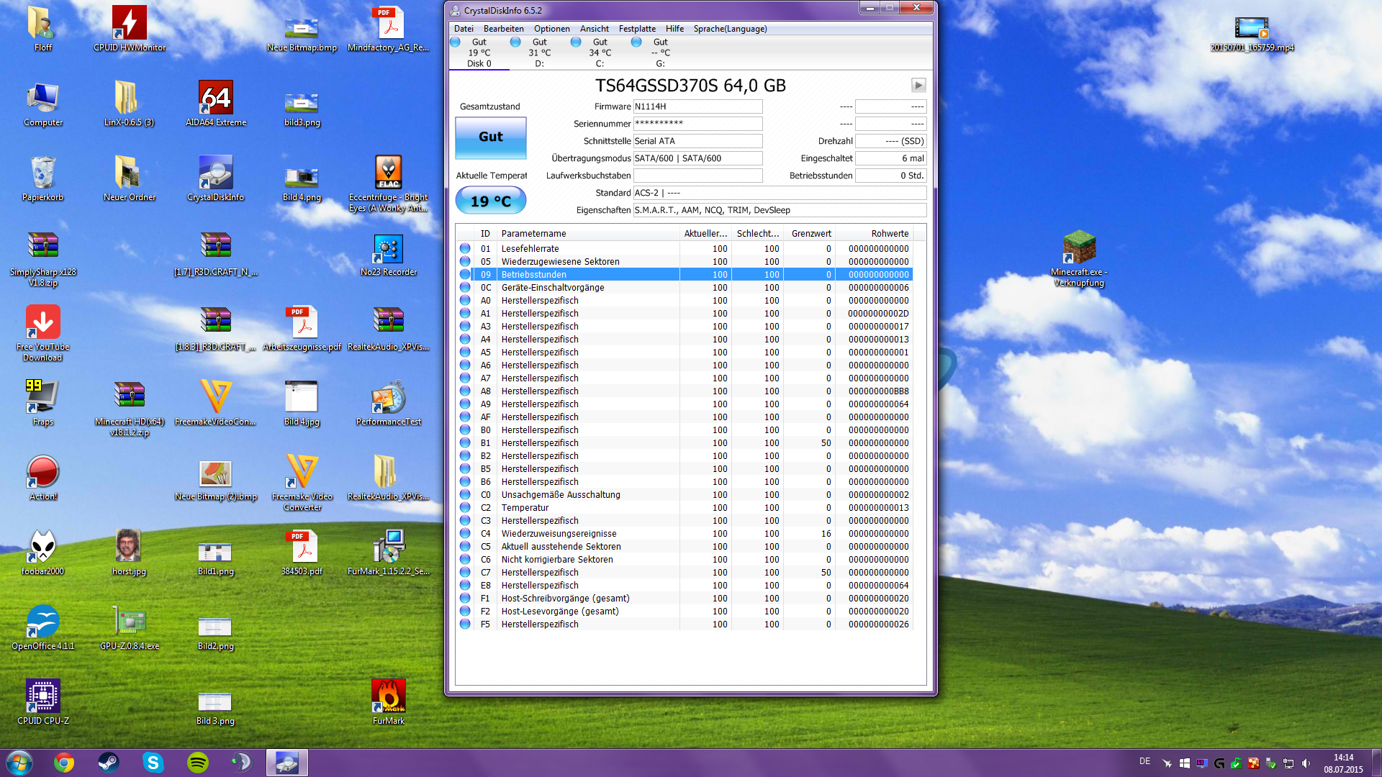Click the status circle next to Lesefehlerrate
The width and height of the screenshot is (1382, 777).
tap(465, 249)
